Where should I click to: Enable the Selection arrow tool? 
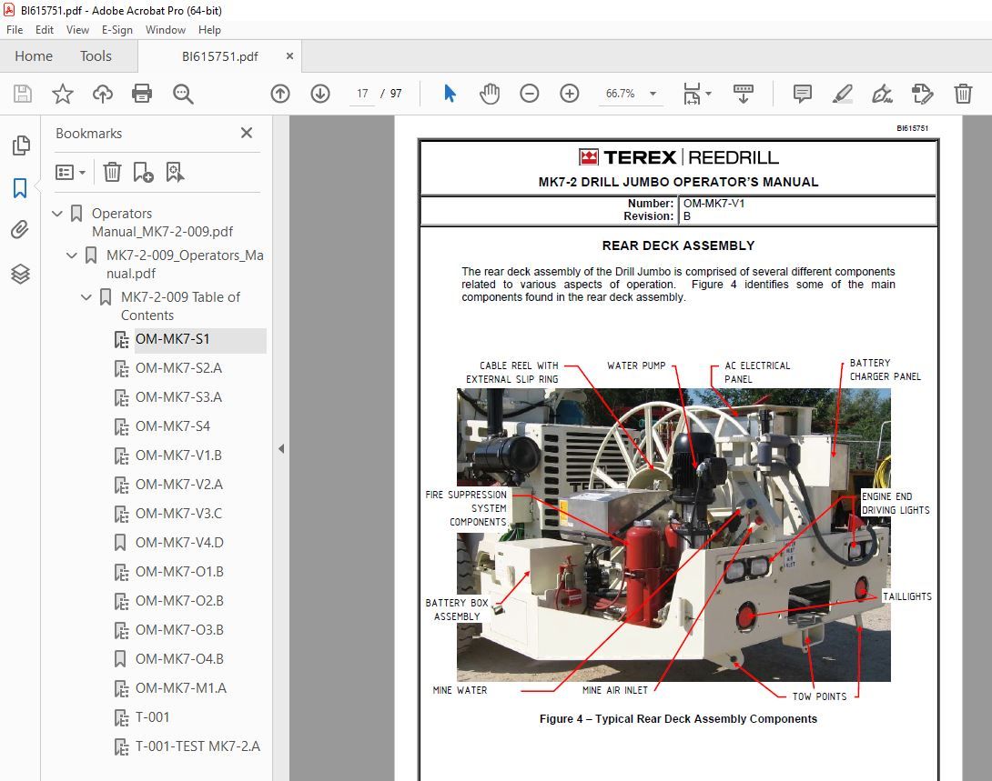(450, 94)
